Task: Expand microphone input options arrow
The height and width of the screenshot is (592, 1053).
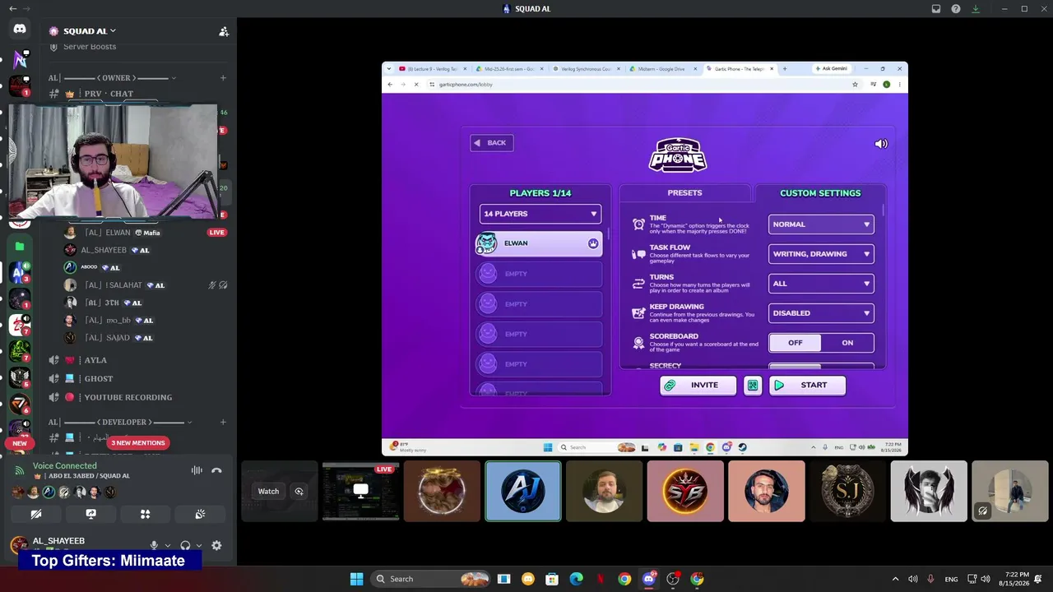Action: 168,545
